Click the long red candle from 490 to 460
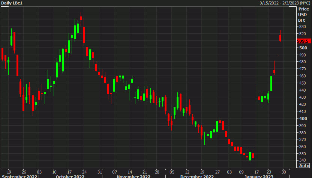Image resolution: width=312 pixels, height=178 pixels. tap(18, 65)
